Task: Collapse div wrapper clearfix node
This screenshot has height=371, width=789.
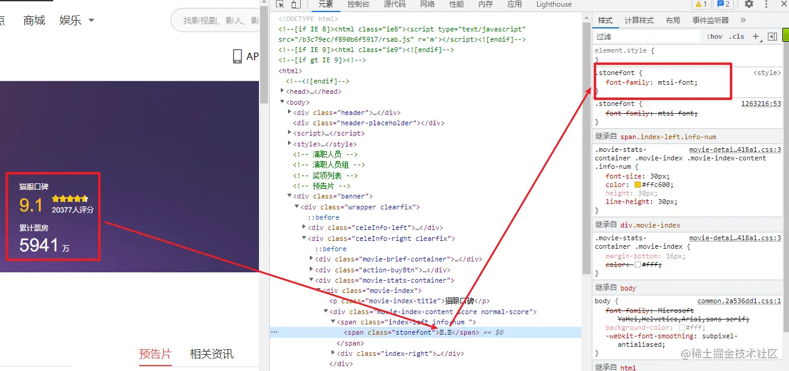Action: click(297, 206)
